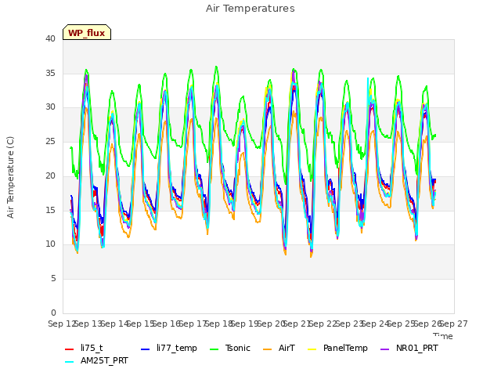Click the Air Temperatures chart title
The image size is (501, 376).
250,9
